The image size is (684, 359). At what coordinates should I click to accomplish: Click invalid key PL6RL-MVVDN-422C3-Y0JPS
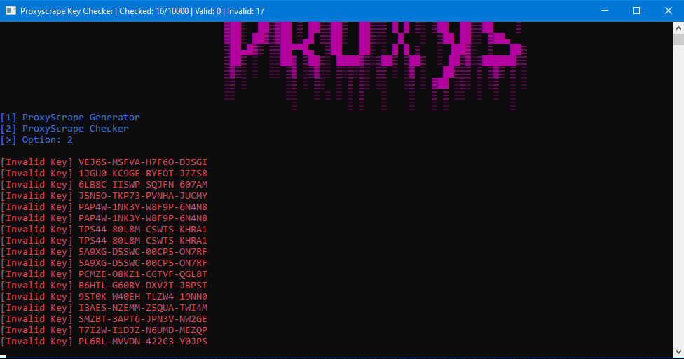143,341
